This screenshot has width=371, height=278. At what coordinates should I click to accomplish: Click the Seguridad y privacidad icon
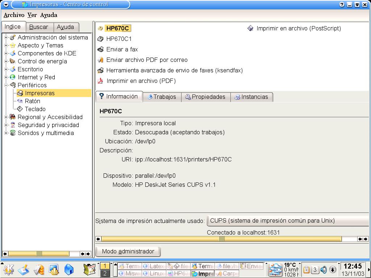tap(13, 125)
